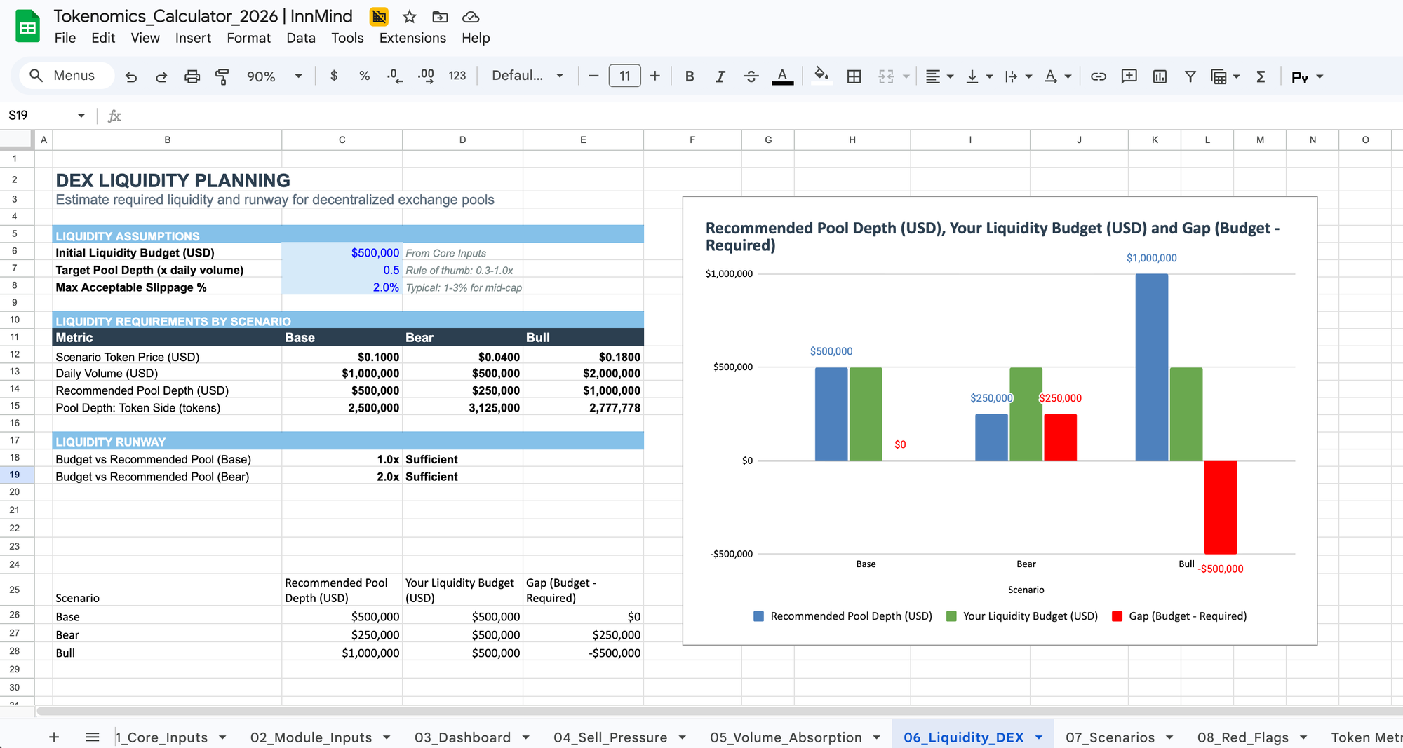
Task: Open the 07_Scenarios tab dropdown arrow
Action: [x=1170, y=737]
